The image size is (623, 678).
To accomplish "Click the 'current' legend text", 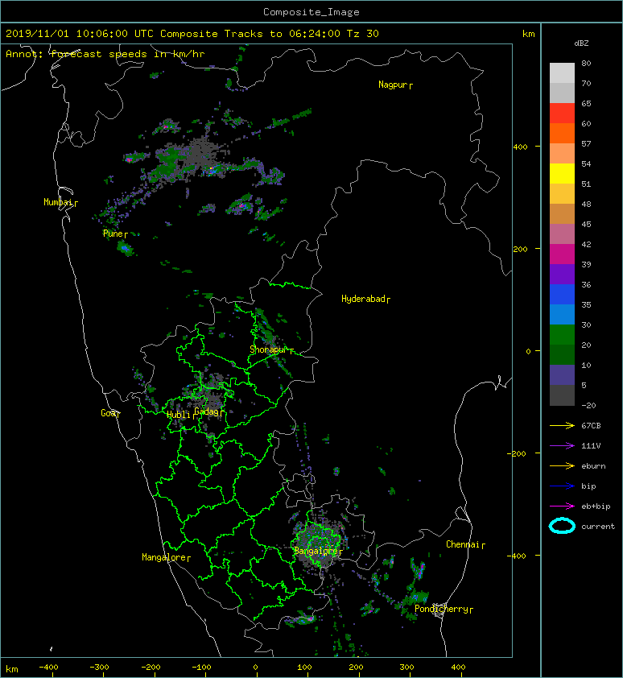I will point(598,527).
